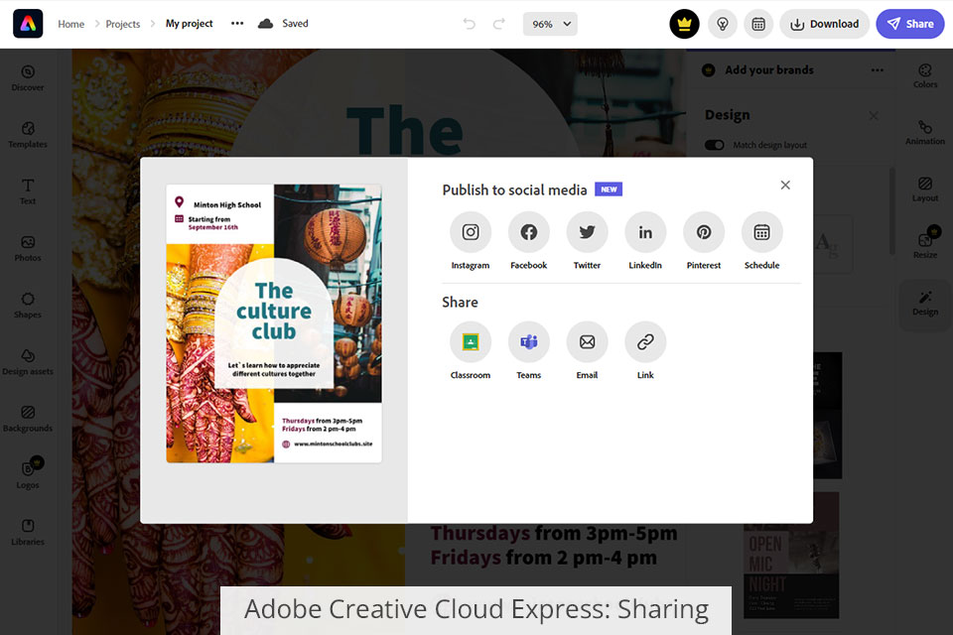Open the Resize tool
Screen dimensions: 953x635
point(925,243)
